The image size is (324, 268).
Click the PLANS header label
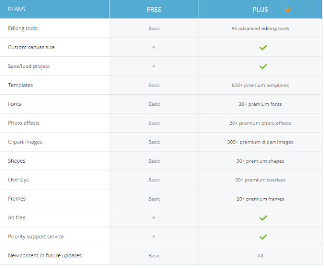17,9
